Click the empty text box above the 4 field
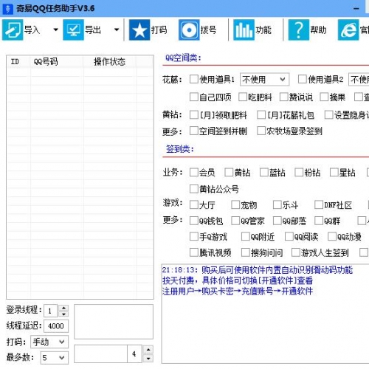Image resolution: width=369 pixels, height=369 pixels. coord(114,322)
